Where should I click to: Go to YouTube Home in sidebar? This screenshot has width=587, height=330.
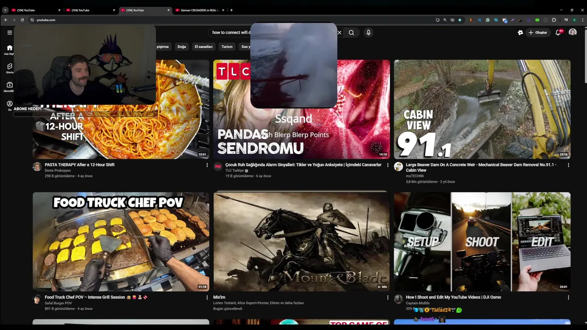tap(9, 49)
